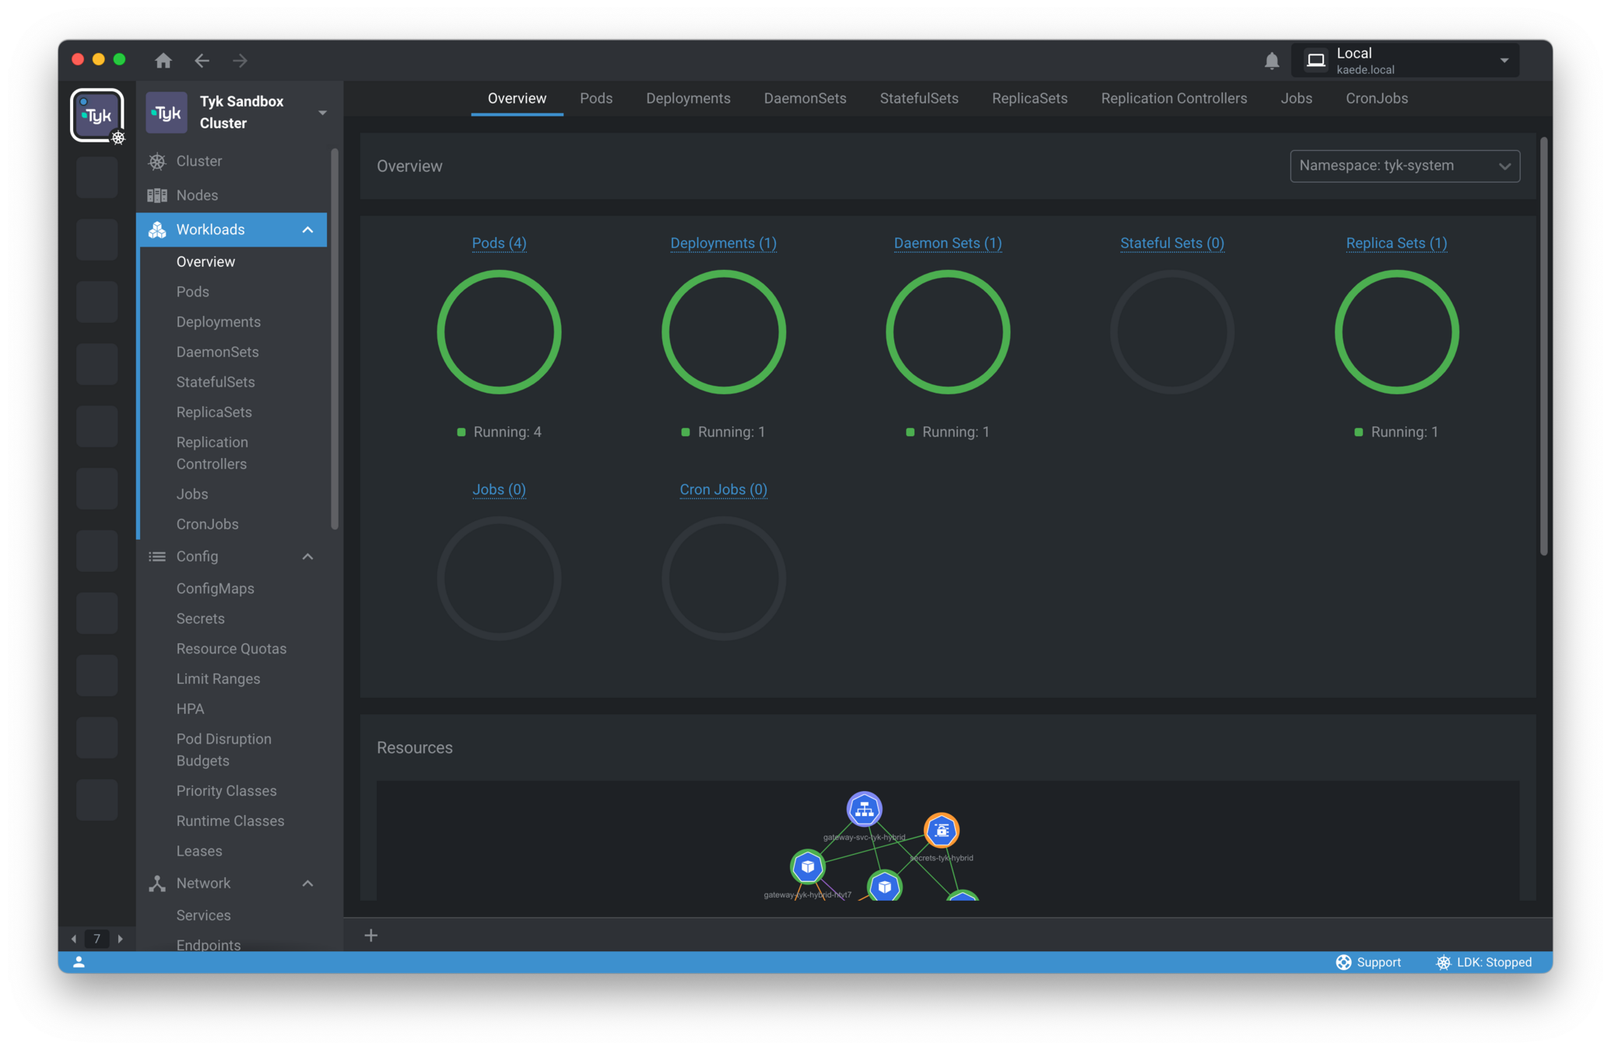This screenshot has height=1050, width=1611.
Task: Select the Tyk cluster hotbar icon
Action: pyautogui.click(x=97, y=115)
